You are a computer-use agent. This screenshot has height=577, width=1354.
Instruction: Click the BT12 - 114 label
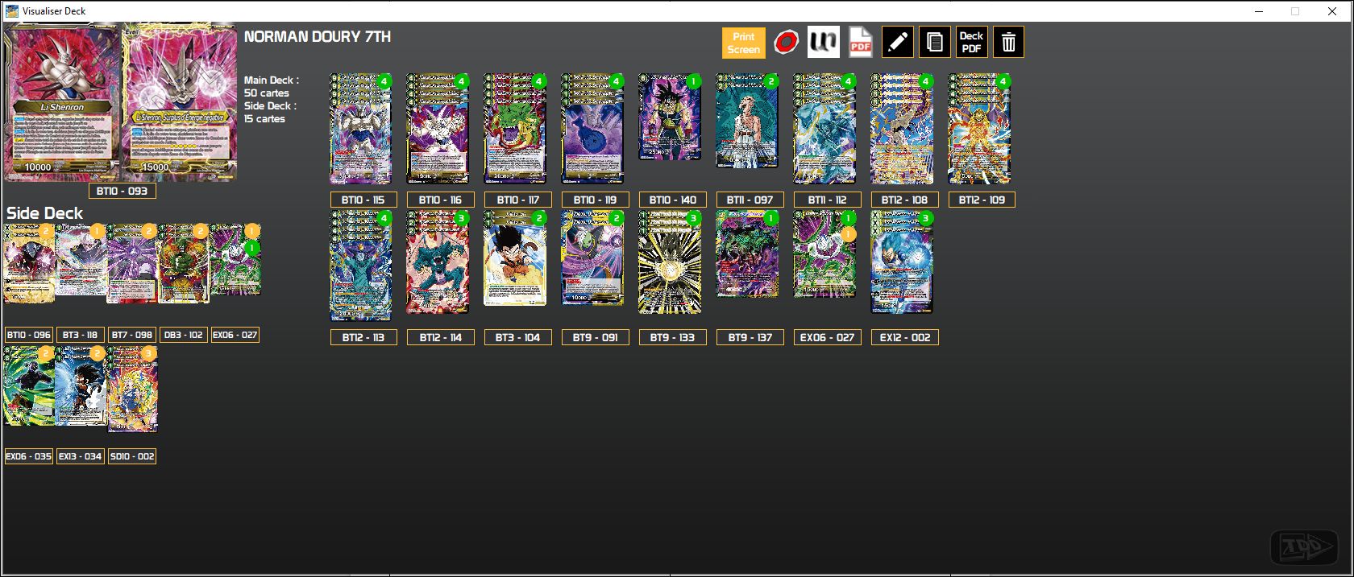(x=441, y=337)
